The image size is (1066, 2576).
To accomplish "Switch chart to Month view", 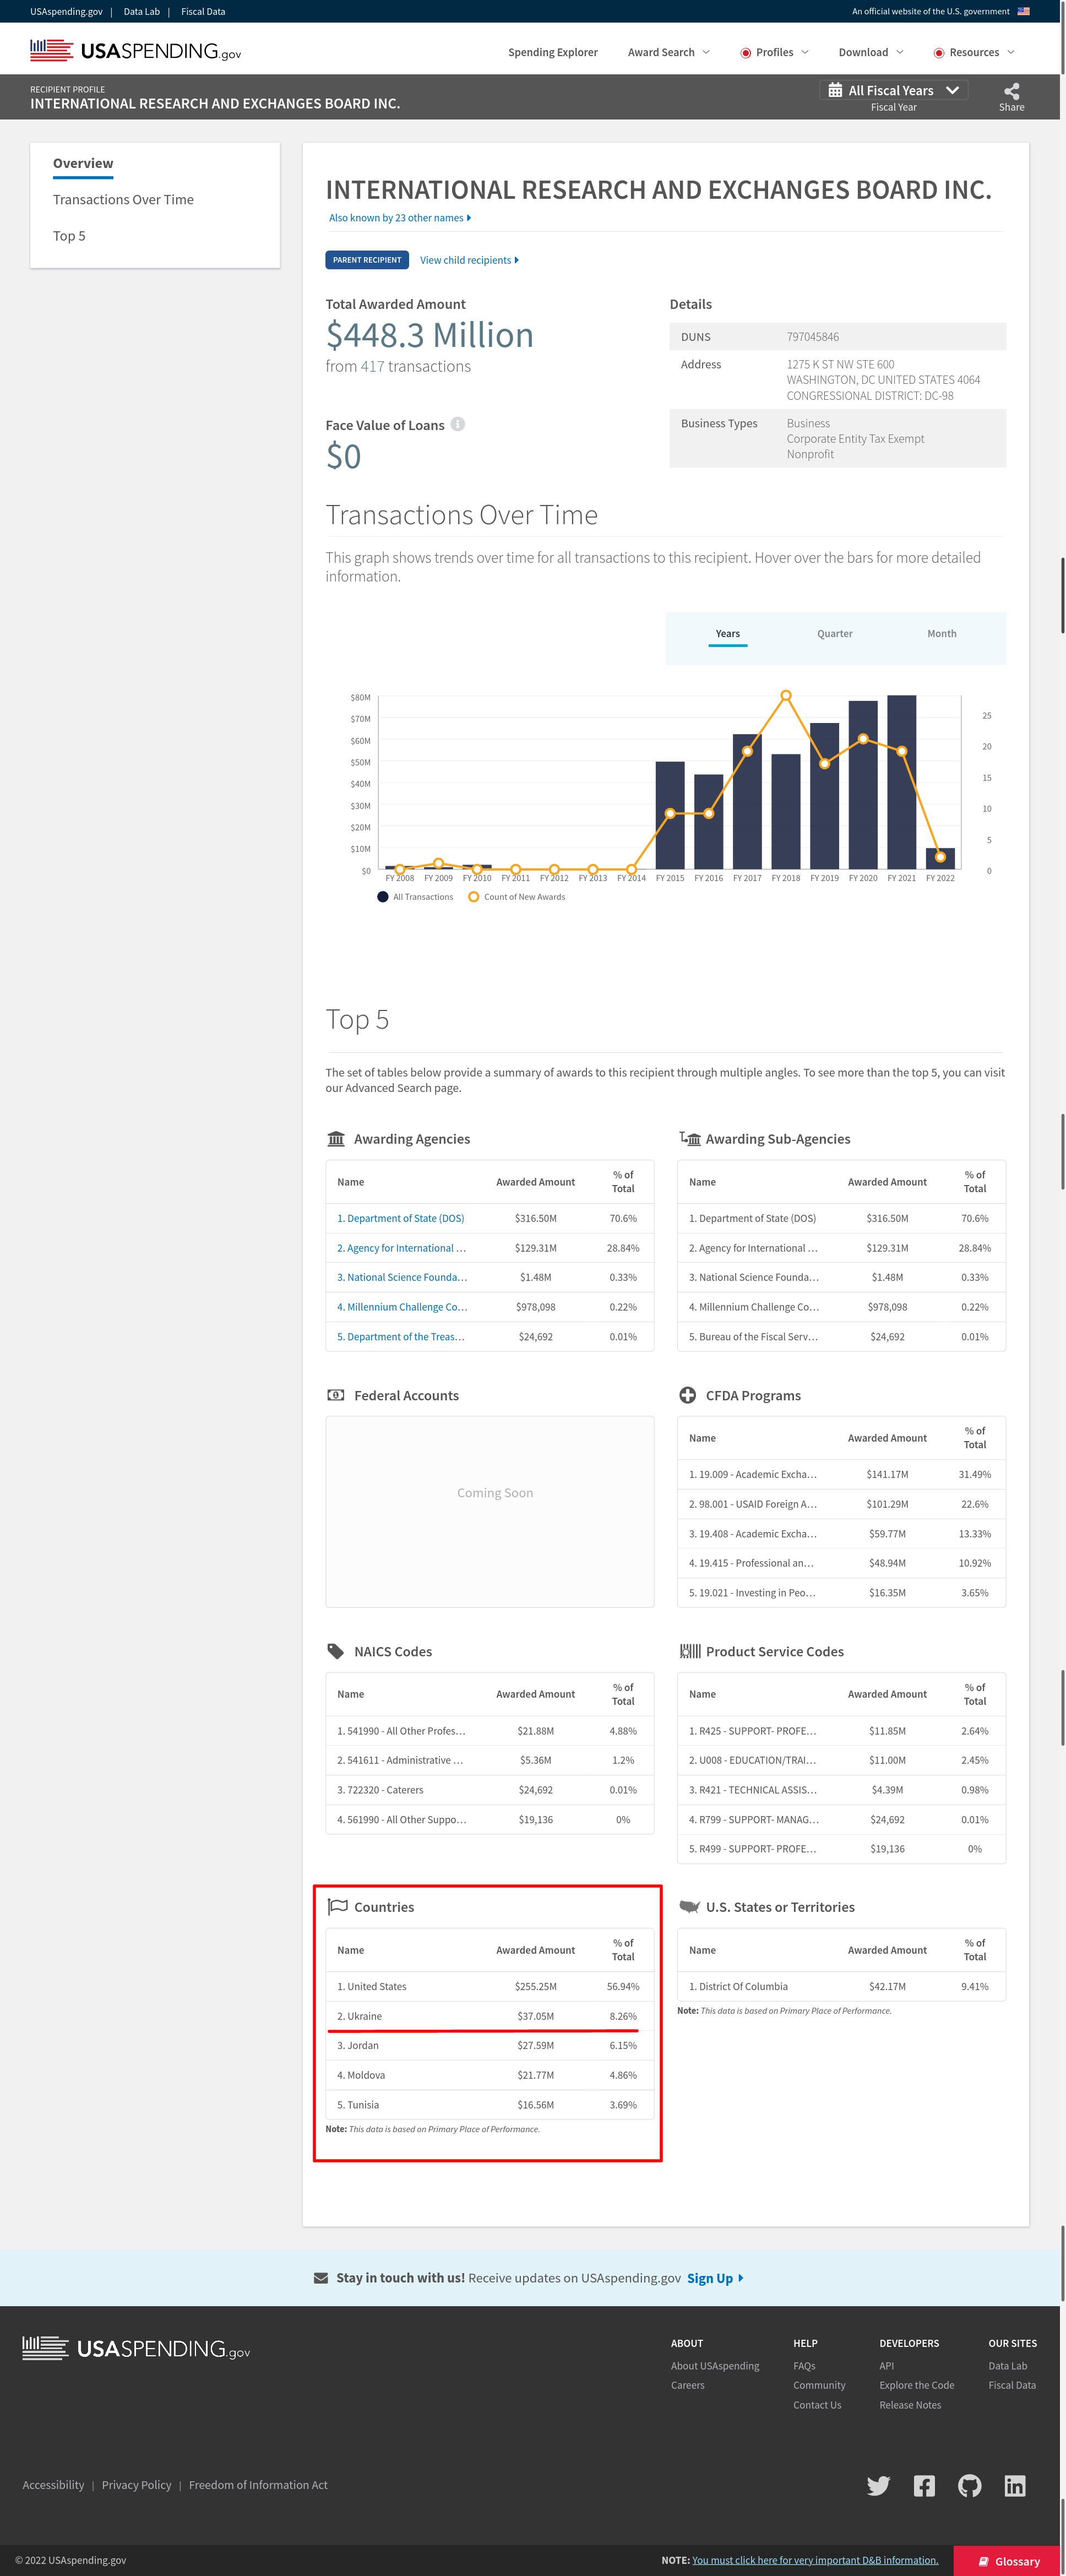I will tap(941, 633).
